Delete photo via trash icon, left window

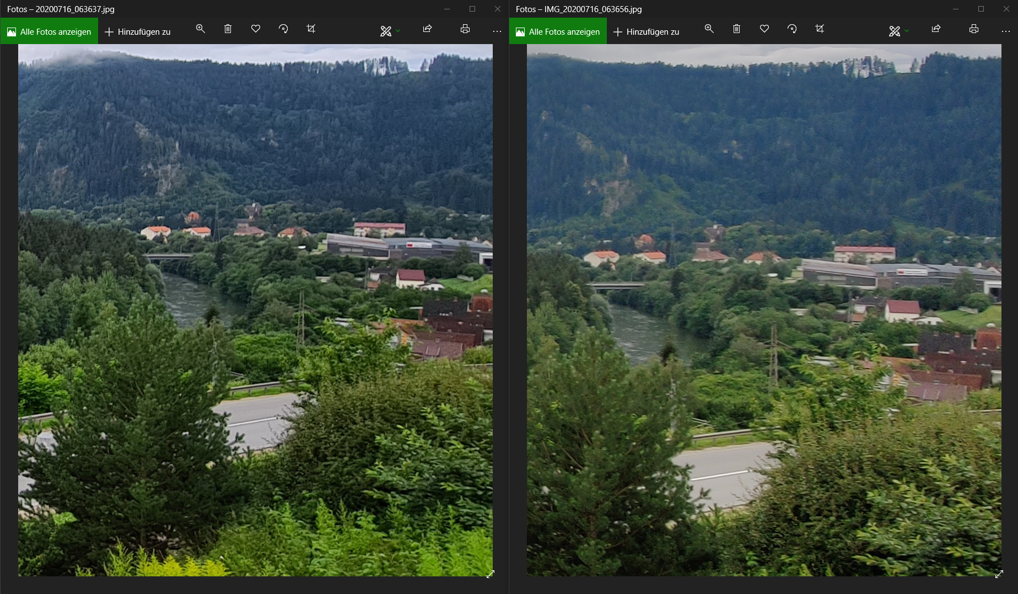(228, 29)
